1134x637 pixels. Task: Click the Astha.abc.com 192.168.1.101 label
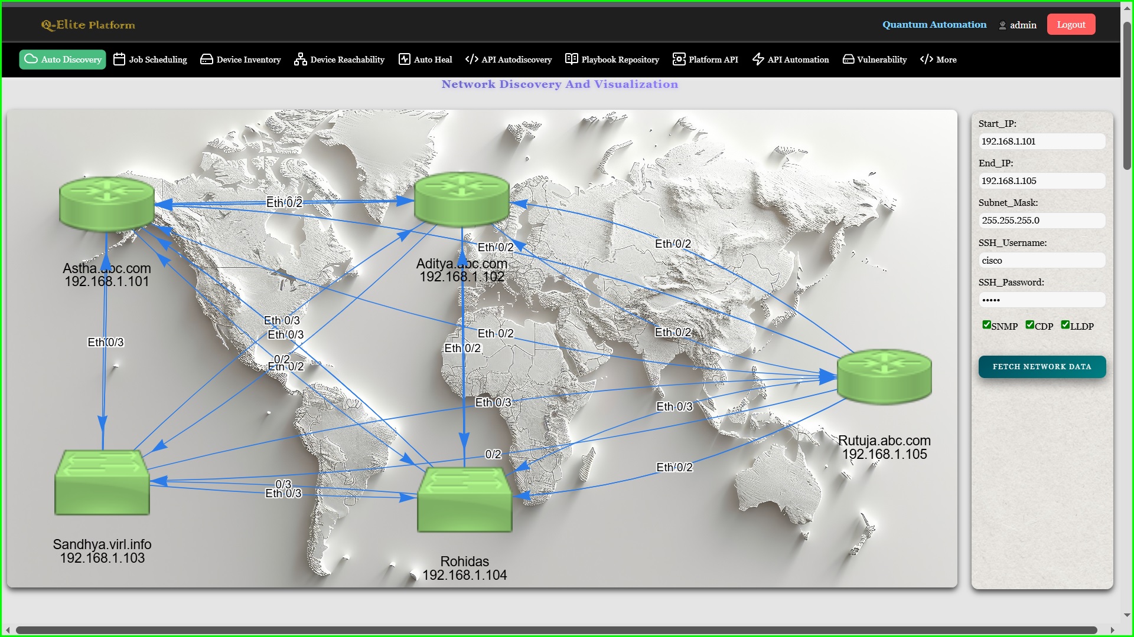pos(107,275)
